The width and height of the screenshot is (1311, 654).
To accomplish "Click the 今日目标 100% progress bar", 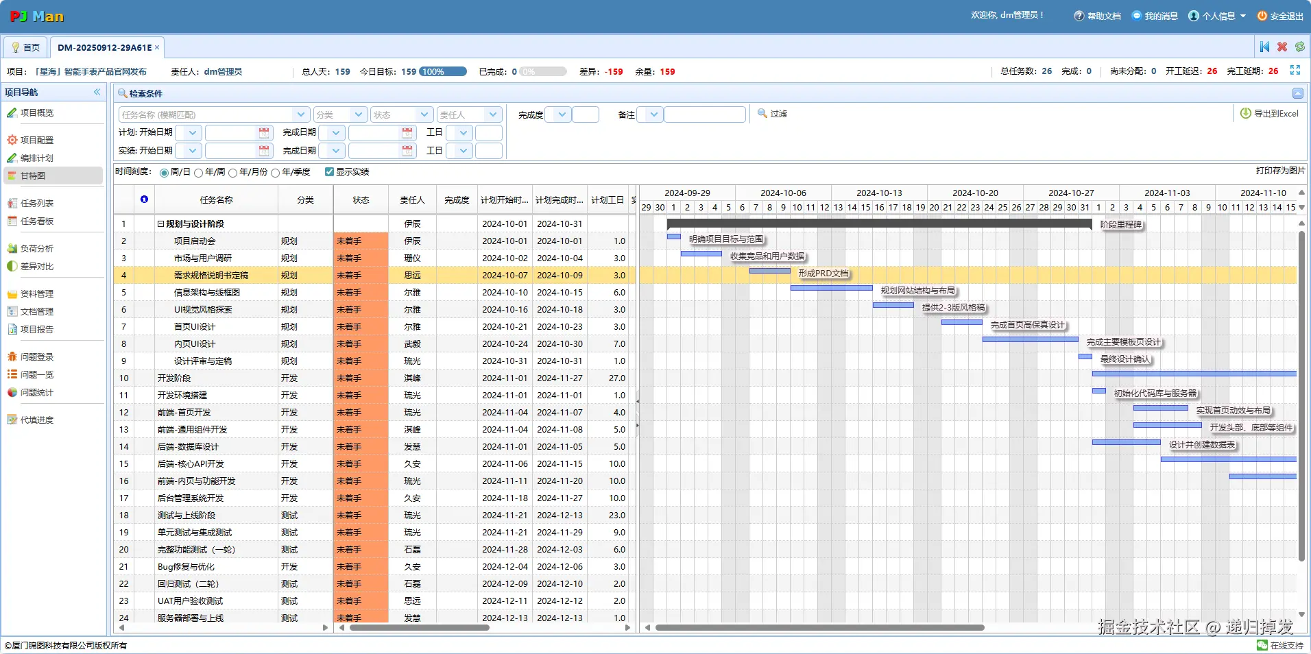I will (x=443, y=71).
